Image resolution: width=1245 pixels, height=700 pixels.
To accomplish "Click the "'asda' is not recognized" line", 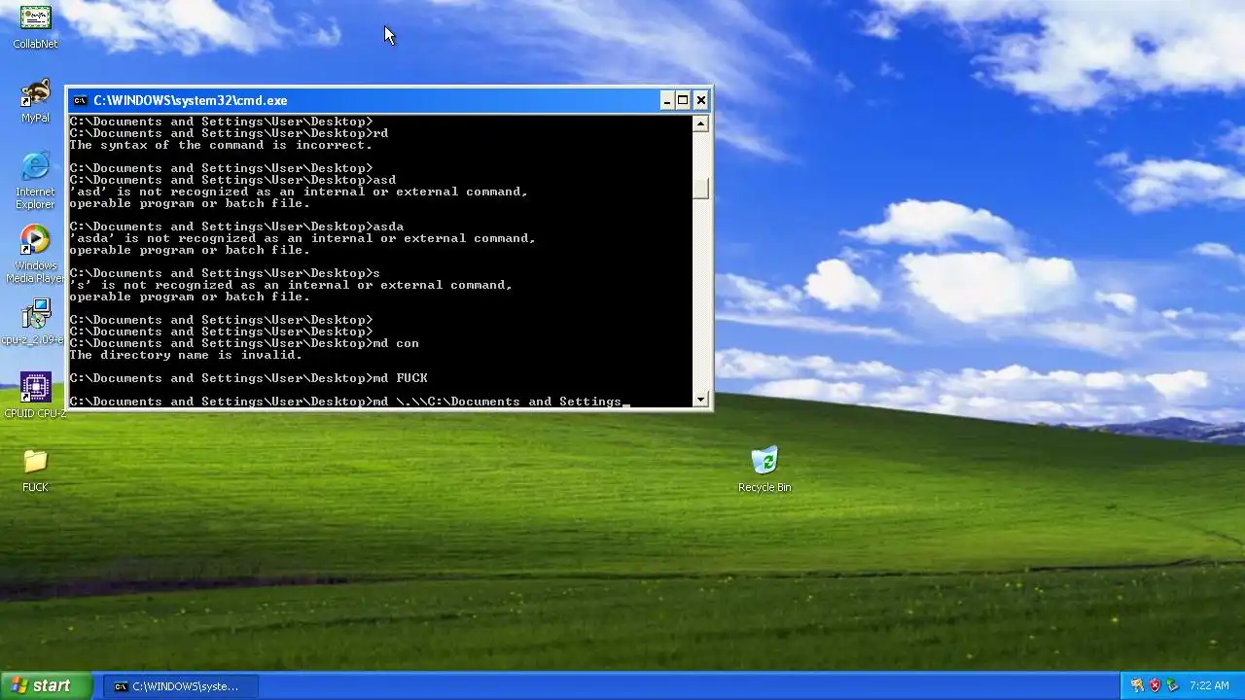I will (302, 238).
